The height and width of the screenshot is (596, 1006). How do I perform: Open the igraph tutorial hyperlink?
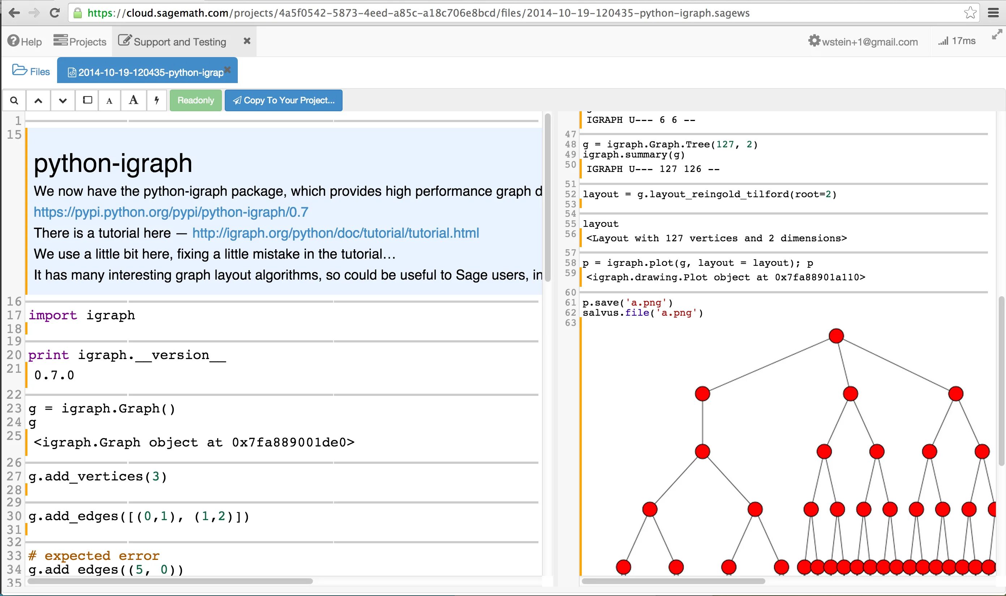pos(335,233)
